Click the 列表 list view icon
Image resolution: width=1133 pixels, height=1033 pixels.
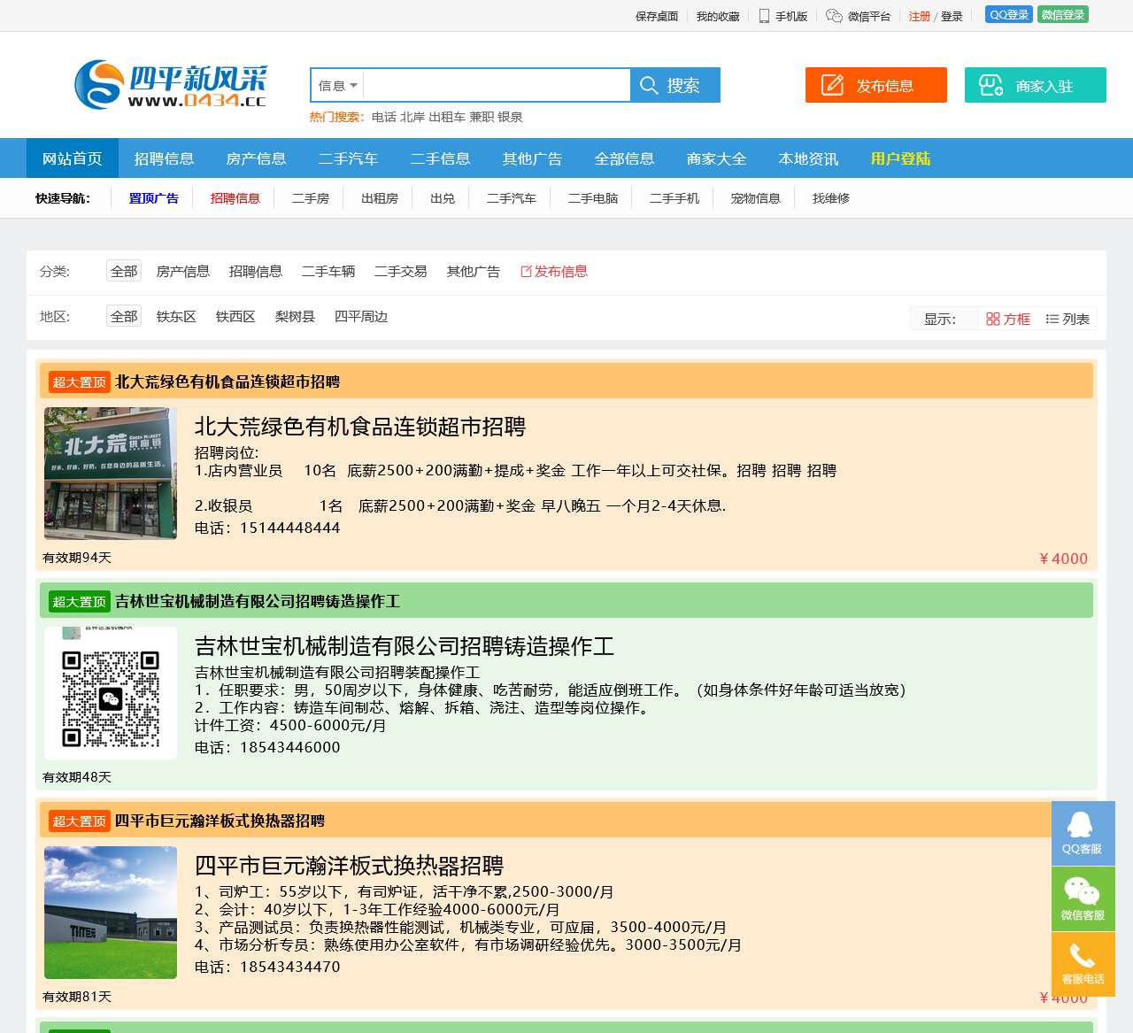point(1052,319)
